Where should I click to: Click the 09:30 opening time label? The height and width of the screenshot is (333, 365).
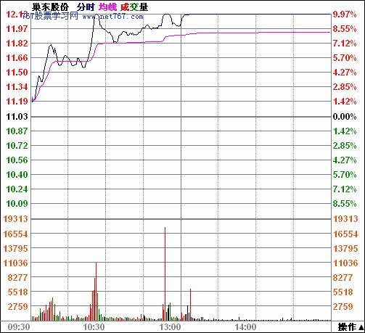pos(19,327)
